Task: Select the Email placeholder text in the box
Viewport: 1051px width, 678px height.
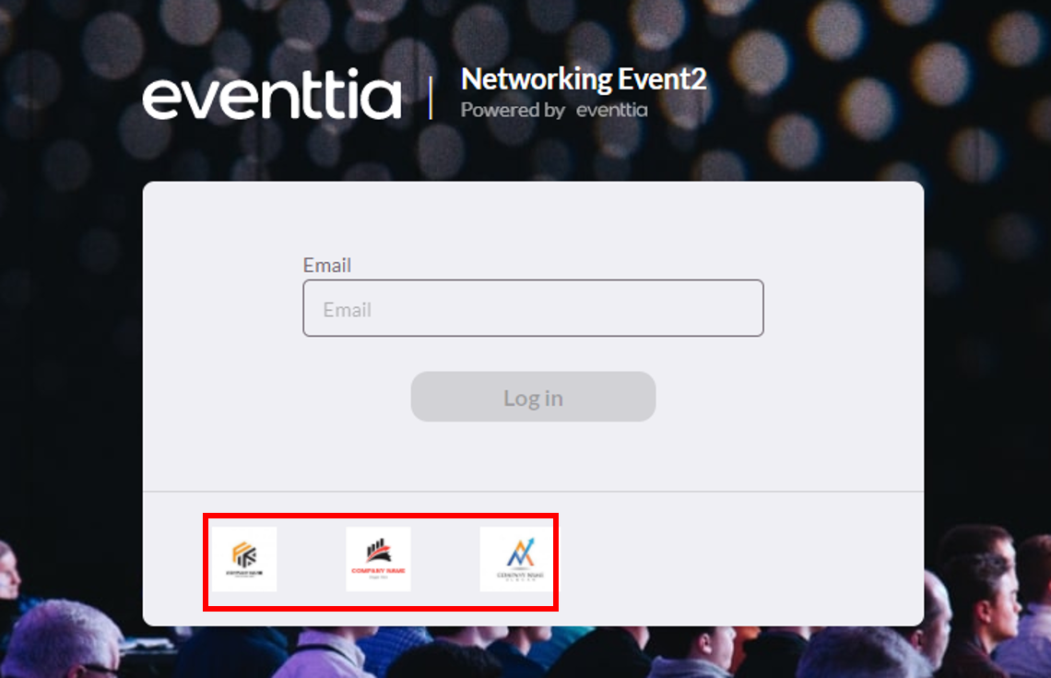Action: point(348,309)
